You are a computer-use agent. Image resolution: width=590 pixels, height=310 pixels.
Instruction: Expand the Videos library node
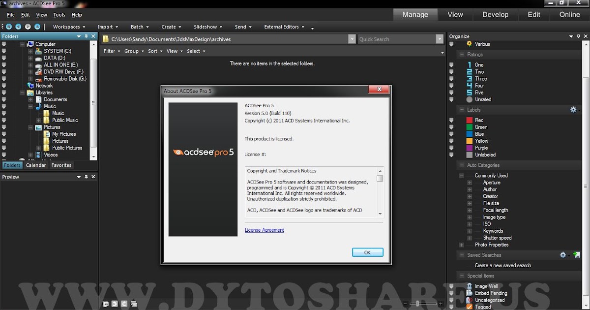30,155
